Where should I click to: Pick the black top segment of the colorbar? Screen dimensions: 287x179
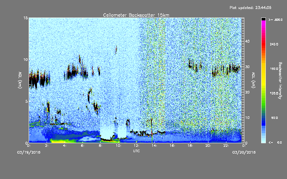263,19
